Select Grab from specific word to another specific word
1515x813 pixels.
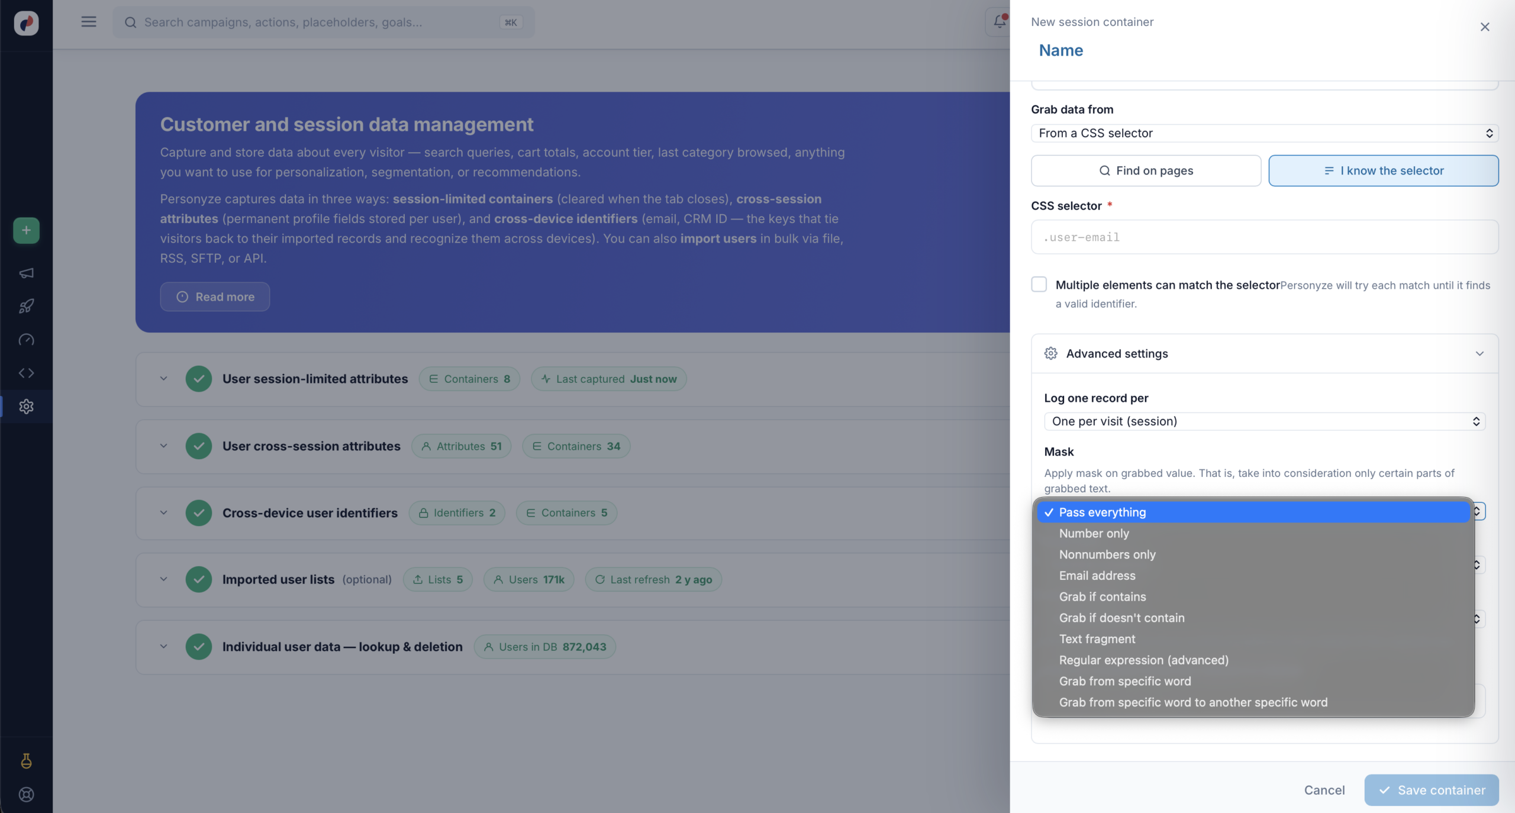coord(1253,702)
